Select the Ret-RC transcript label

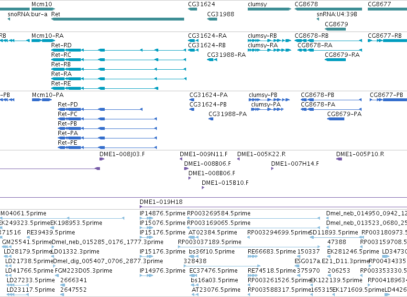click(61, 55)
